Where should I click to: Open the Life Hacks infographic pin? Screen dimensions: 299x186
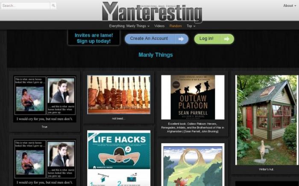point(119,158)
